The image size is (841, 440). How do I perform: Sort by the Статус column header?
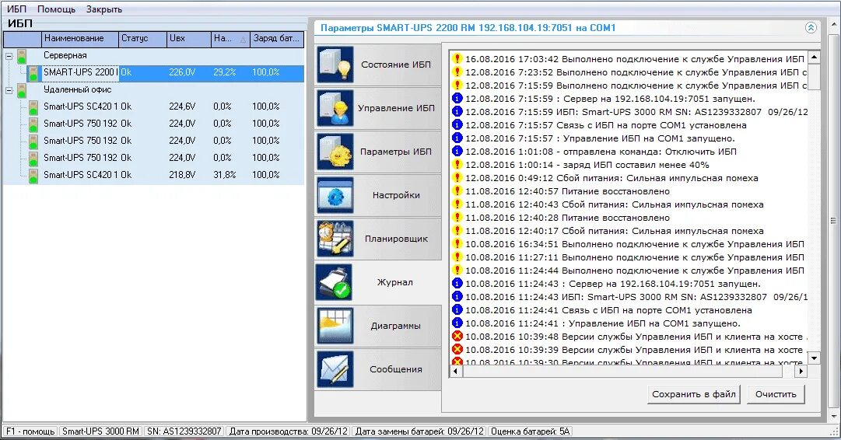click(x=142, y=39)
